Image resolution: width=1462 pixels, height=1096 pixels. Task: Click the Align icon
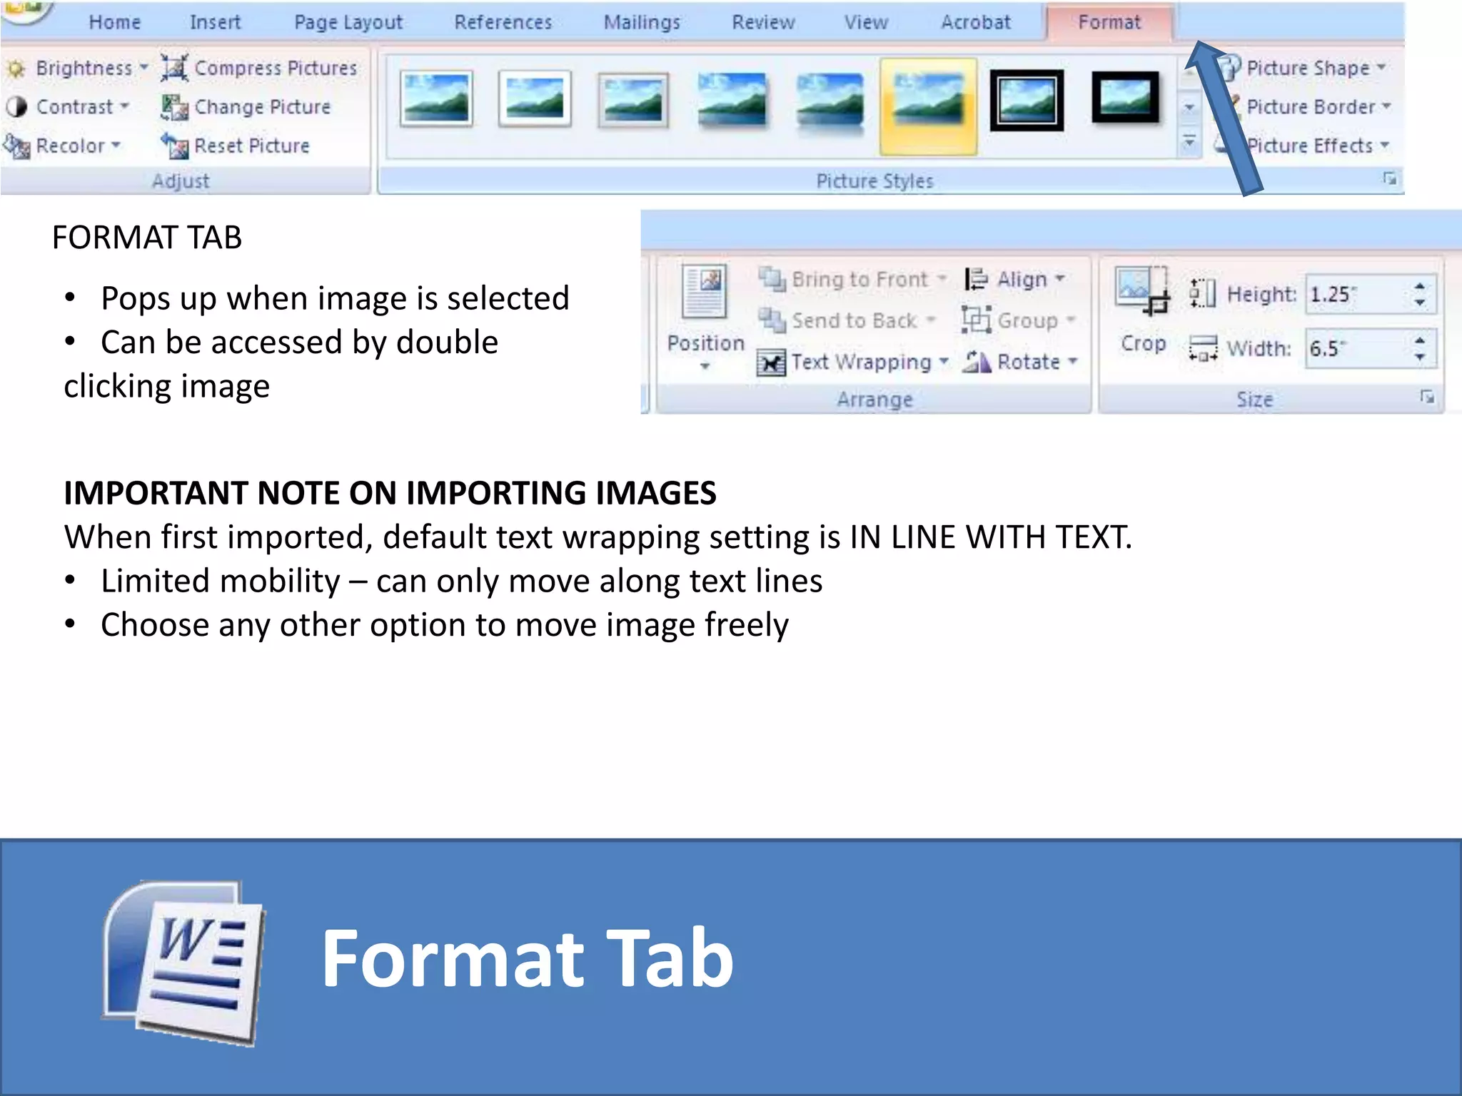[x=976, y=279]
